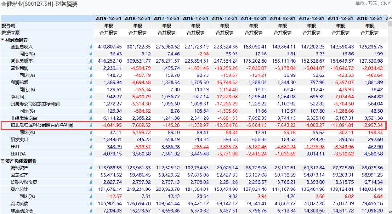Select cell 79,495.16 in 流动负债 row
This screenshot has width=392, height=214.
point(372,203)
